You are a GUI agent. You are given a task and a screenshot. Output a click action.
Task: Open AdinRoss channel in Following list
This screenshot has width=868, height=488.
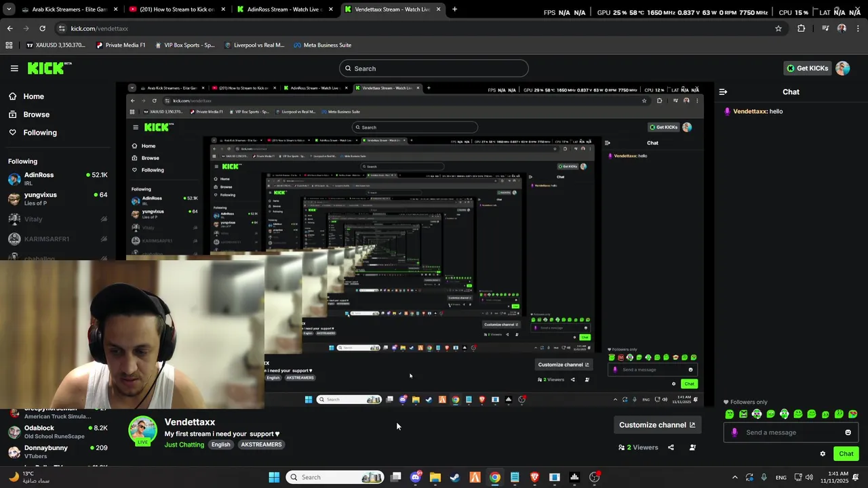(58, 178)
